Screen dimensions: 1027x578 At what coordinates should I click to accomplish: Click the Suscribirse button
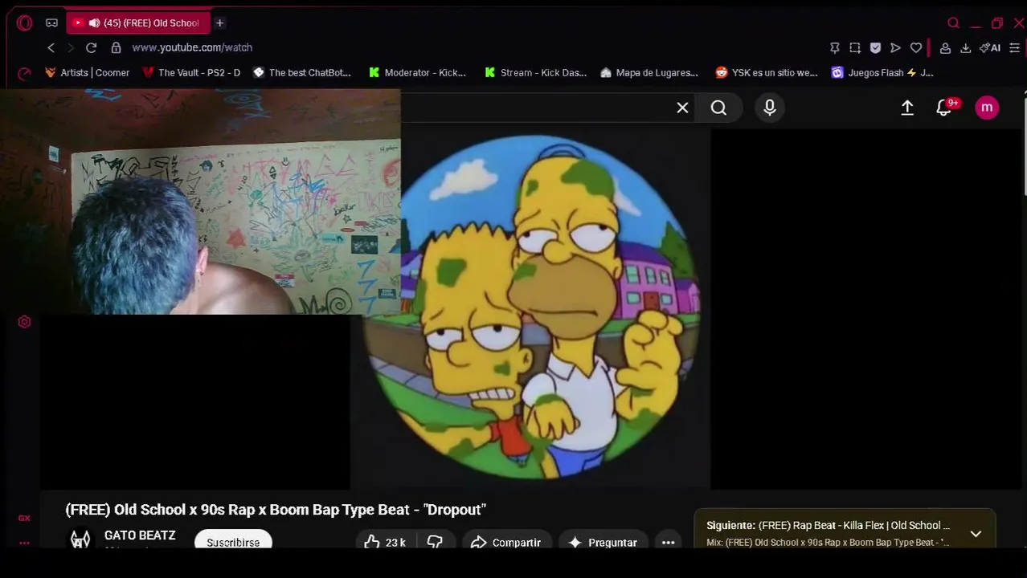pyautogui.click(x=233, y=542)
